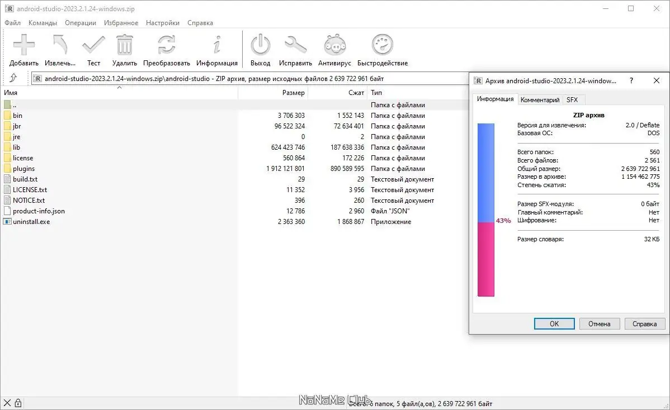Open the Преобразовать (Convert) tool icon
Screen dimensions: 670x410
click(166, 45)
